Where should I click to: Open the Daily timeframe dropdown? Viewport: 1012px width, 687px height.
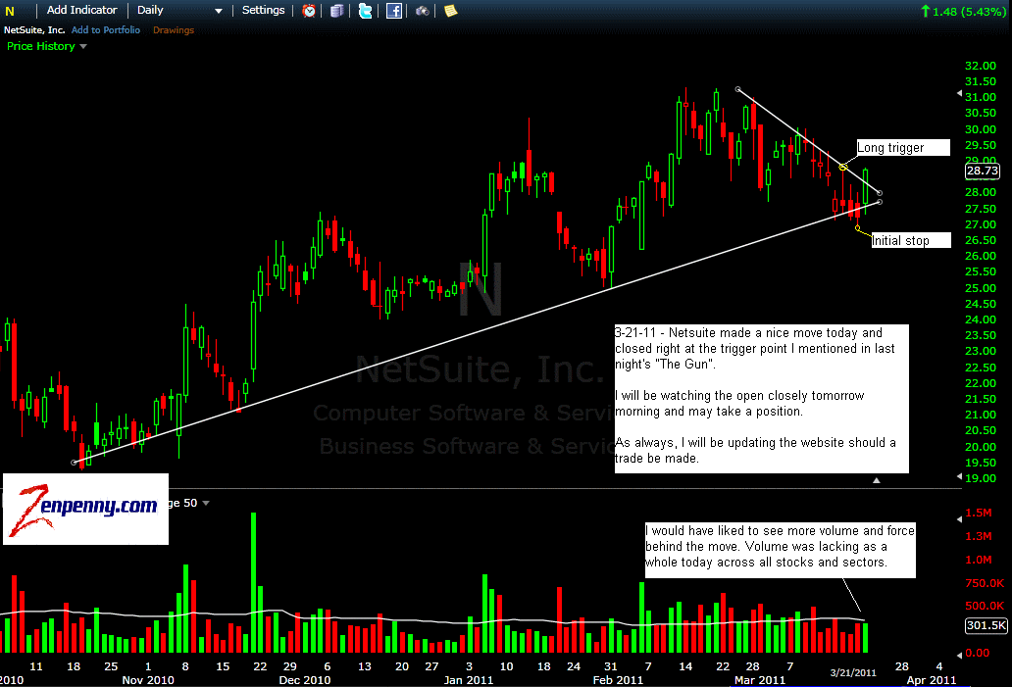[179, 11]
